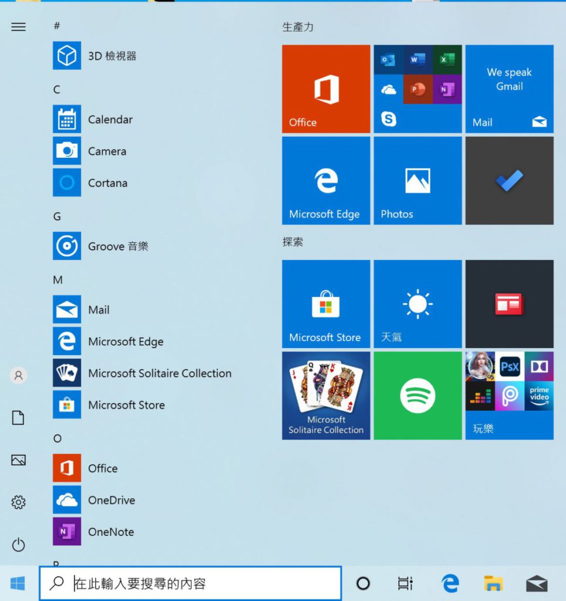The height and width of the screenshot is (601, 566).
Task: Click the Windows Start button
Action: pos(18,583)
